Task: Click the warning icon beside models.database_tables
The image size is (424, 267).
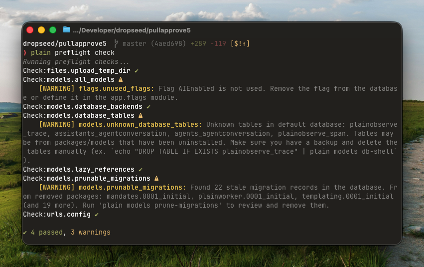Action: click(x=140, y=115)
